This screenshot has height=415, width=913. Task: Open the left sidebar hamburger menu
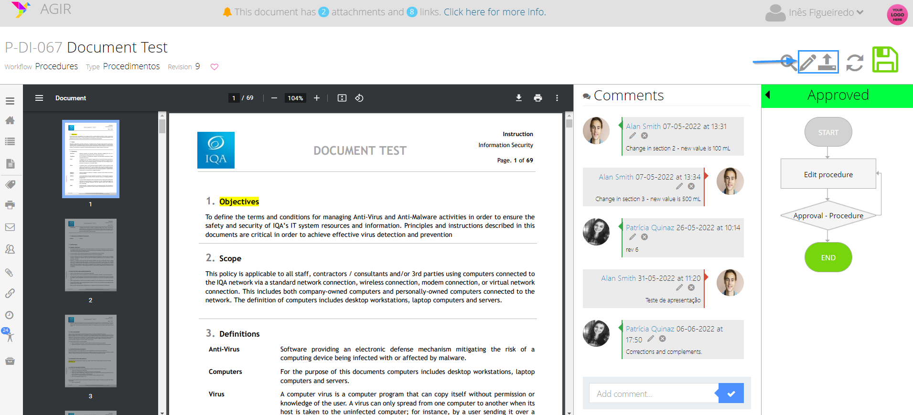[10, 101]
